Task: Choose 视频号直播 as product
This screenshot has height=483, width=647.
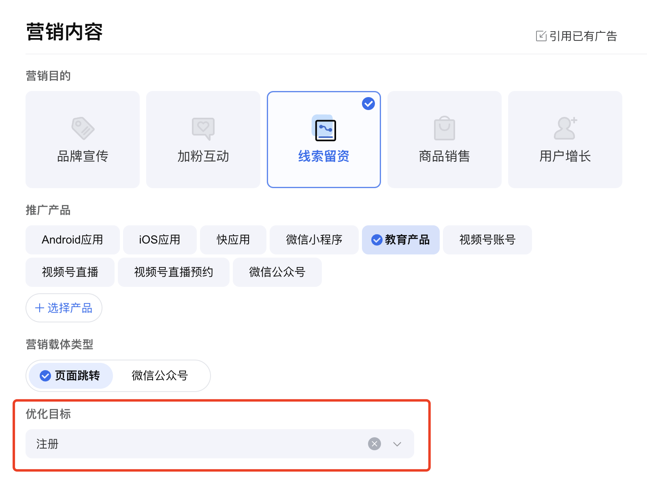Action: tap(70, 272)
